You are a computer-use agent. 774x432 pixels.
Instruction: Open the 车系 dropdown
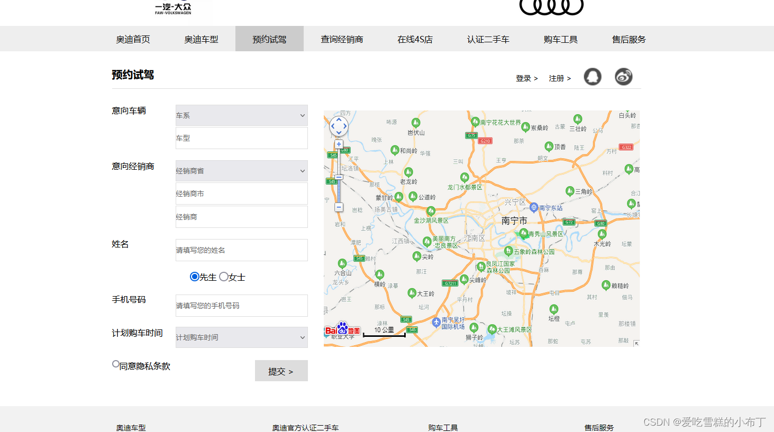click(x=242, y=115)
